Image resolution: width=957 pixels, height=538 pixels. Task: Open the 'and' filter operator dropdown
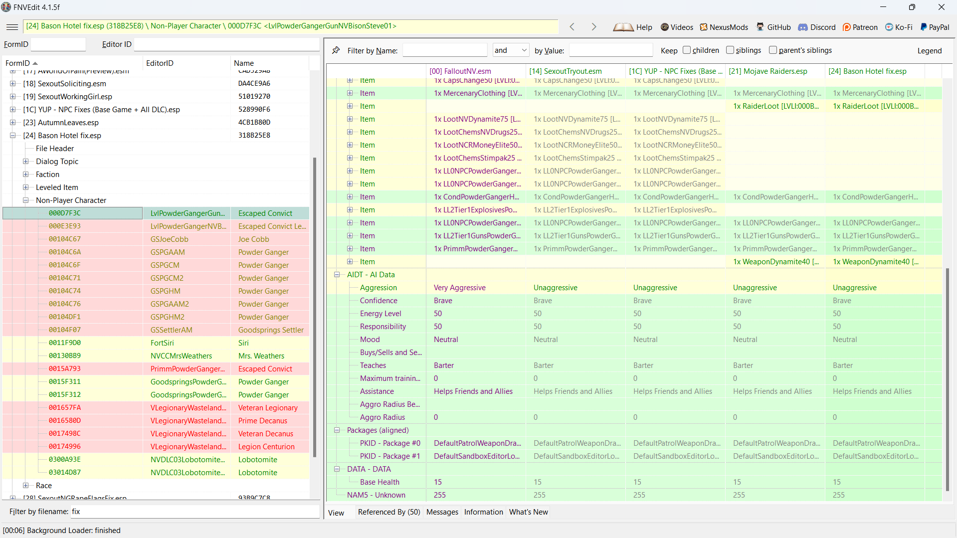tap(511, 50)
